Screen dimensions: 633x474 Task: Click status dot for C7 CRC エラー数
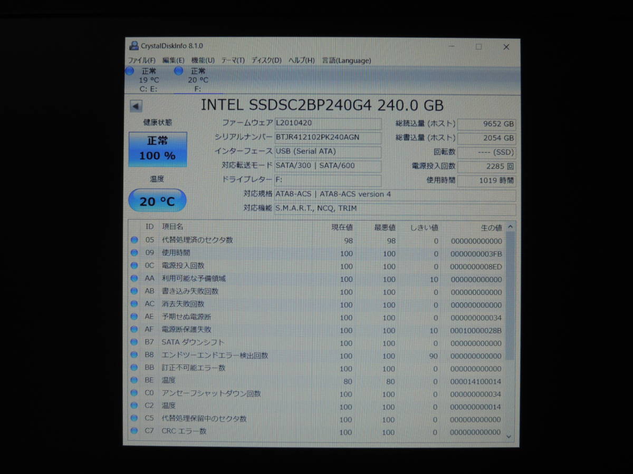coord(134,432)
